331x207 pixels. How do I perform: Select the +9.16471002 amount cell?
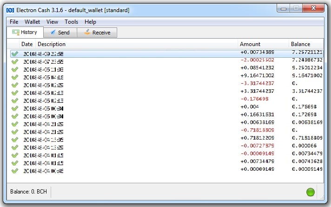click(x=258, y=75)
